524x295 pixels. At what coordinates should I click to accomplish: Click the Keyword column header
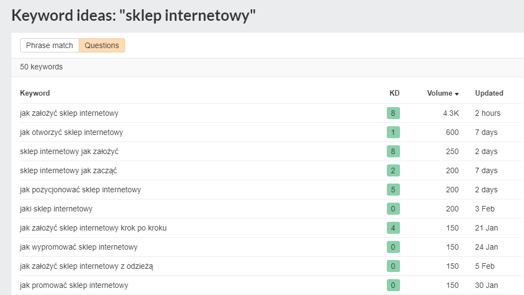click(35, 93)
